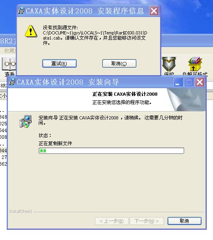Cancel the install wizard with 取消
The height and width of the screenshot is (240, 213).
pos(185,221)
